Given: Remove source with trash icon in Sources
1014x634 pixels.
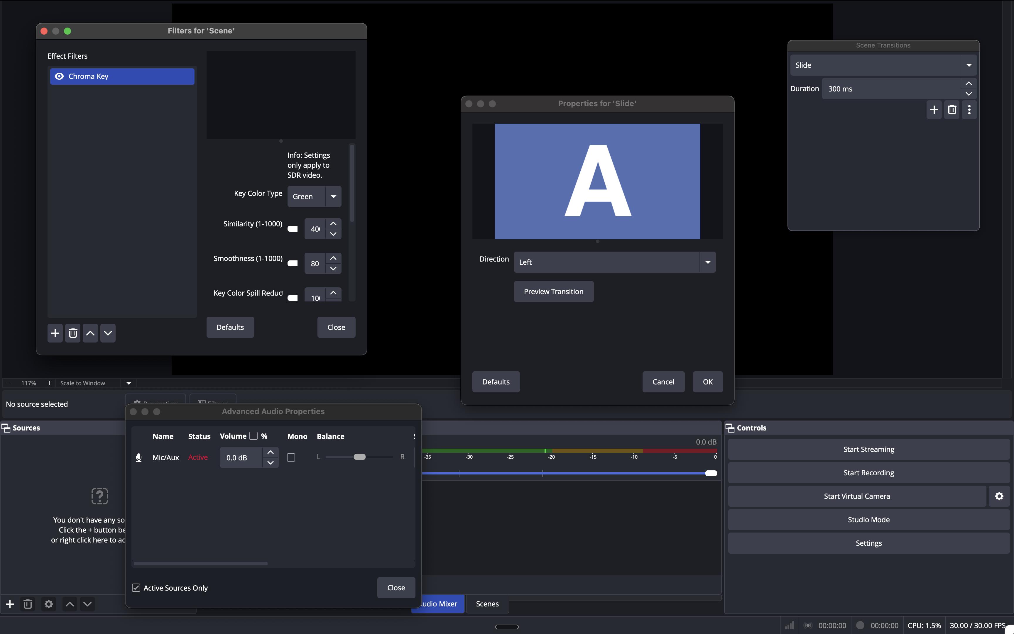Looking at the screenshot, I should point(28,604).
